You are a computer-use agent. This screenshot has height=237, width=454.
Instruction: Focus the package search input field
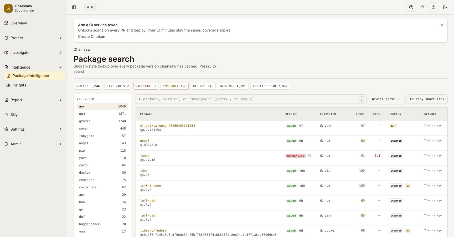point(251,99)
